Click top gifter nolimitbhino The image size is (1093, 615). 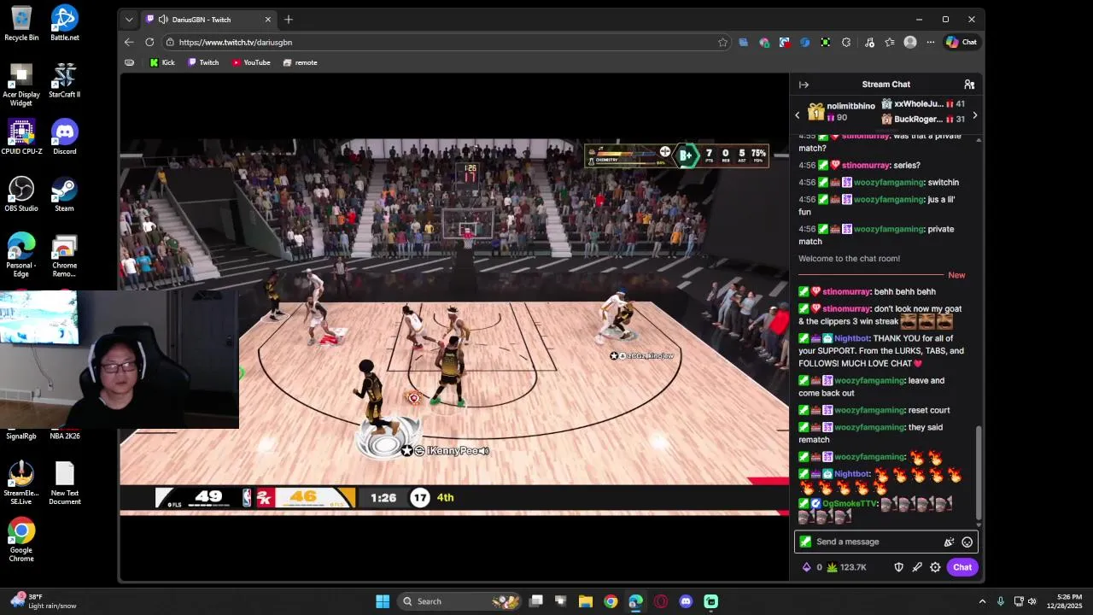click(850, 106)
